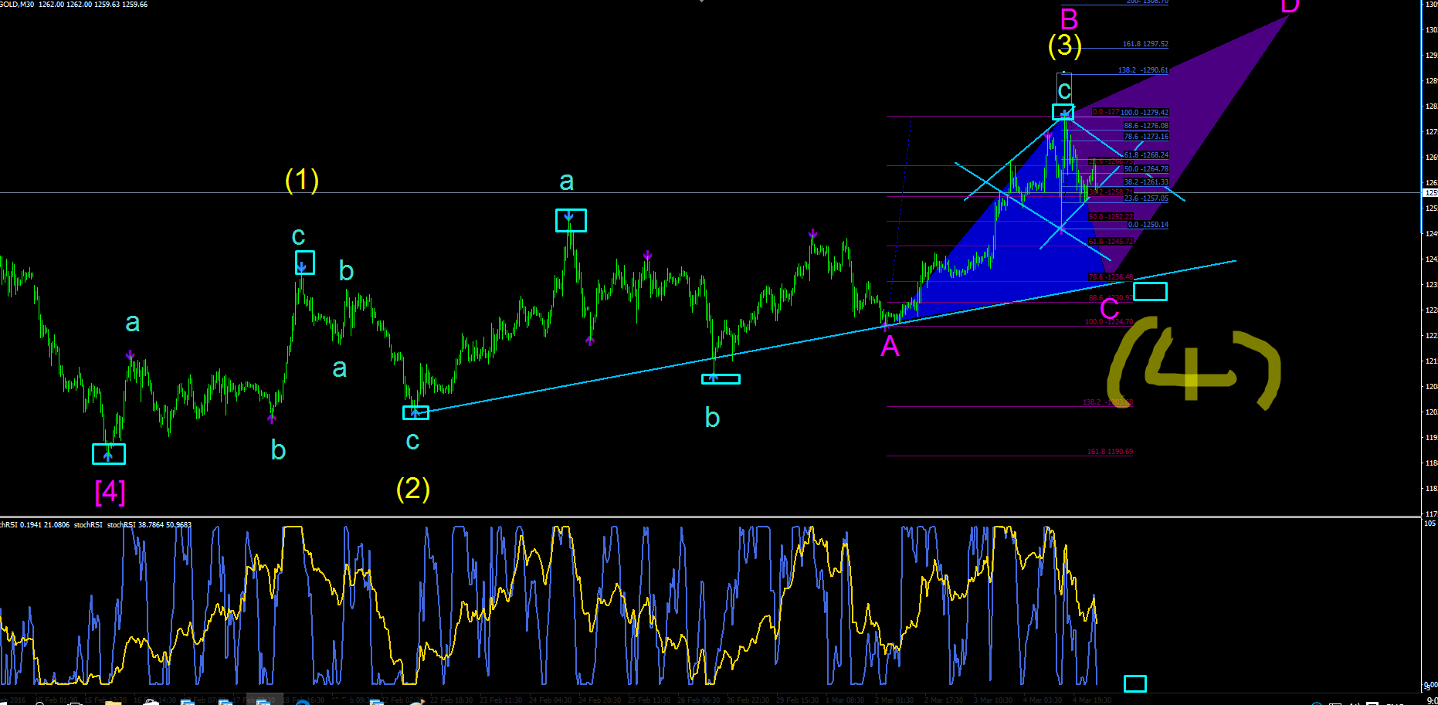Click empty cyan rectangle right of trendline
Screen dimensions: 1438x705
point(1150,291)
